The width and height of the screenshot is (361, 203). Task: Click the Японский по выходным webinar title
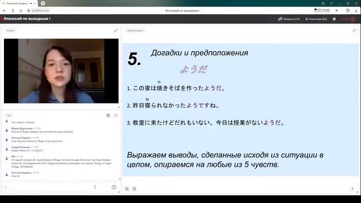tap(27, 19)
